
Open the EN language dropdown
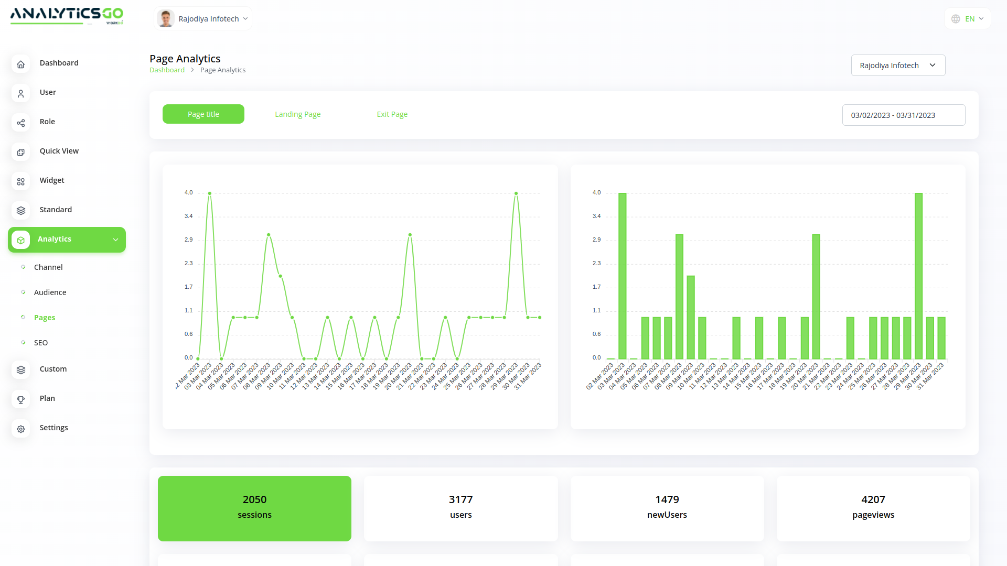968,19
